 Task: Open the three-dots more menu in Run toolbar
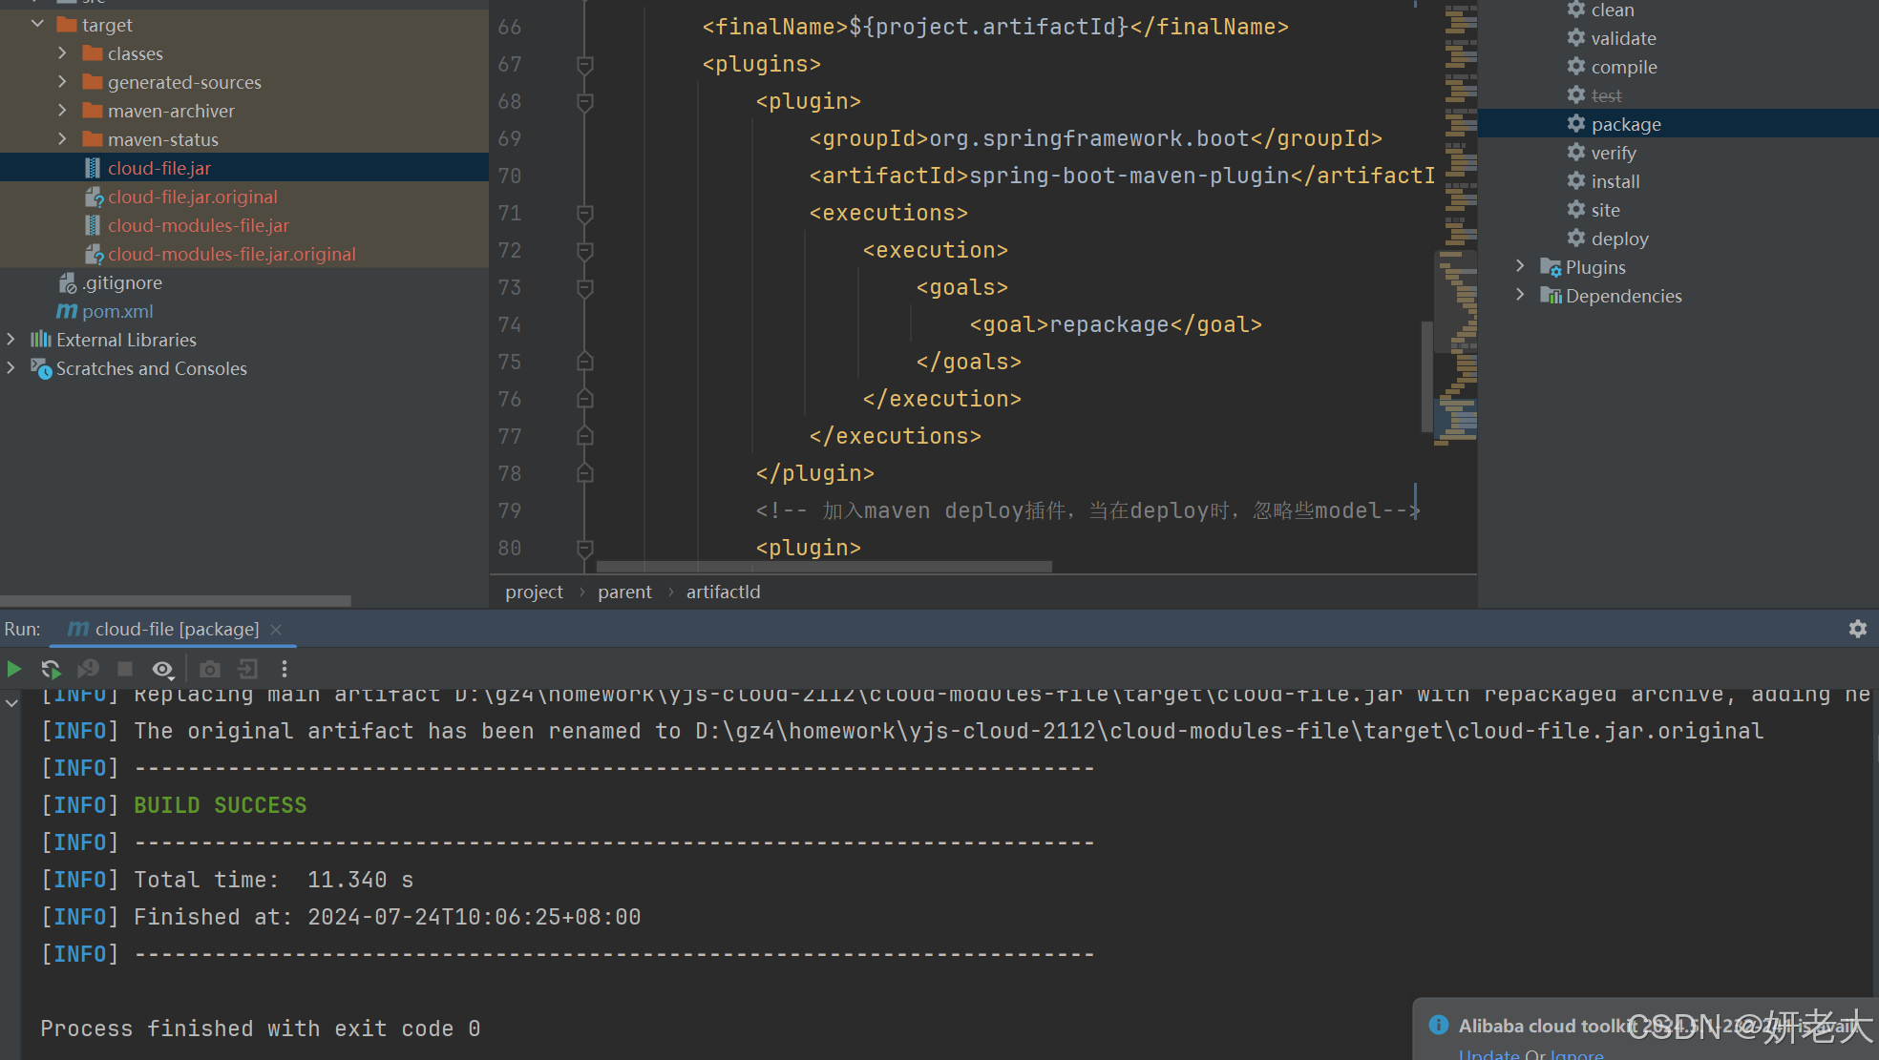tap(284, 669)
